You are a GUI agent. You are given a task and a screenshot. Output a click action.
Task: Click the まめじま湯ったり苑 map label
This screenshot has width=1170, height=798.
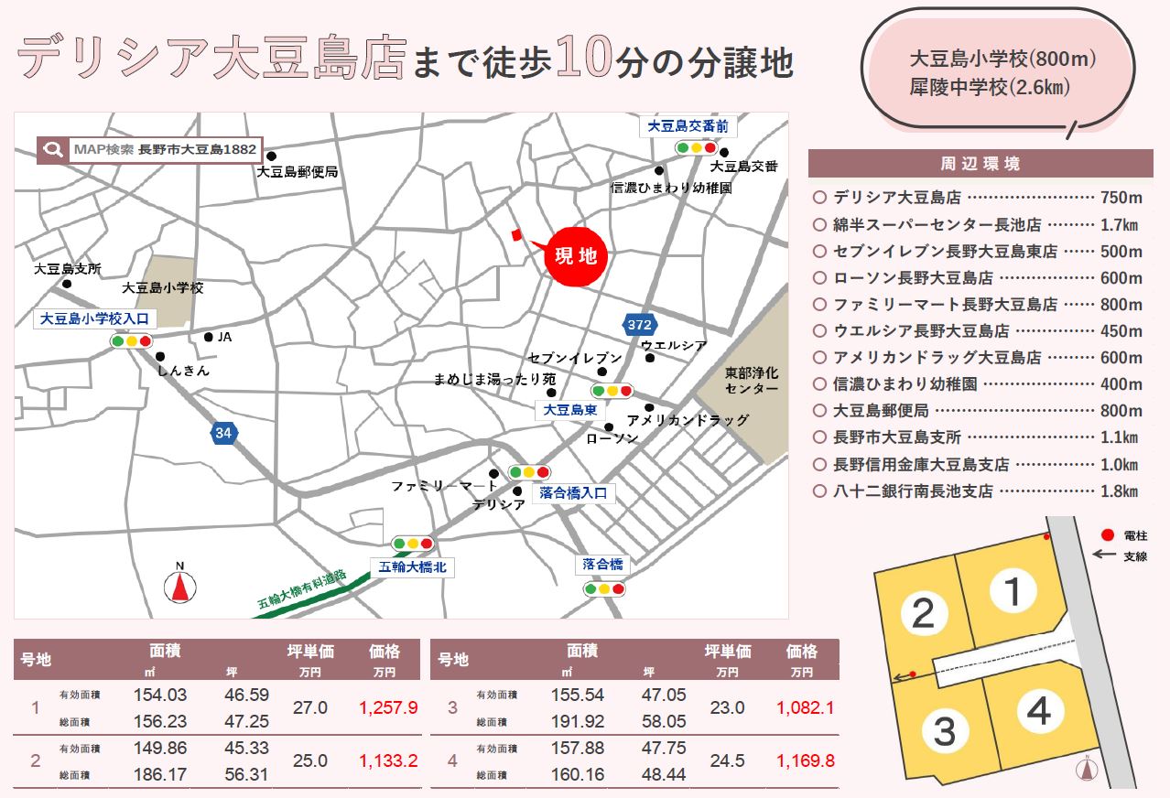point(494,379)
